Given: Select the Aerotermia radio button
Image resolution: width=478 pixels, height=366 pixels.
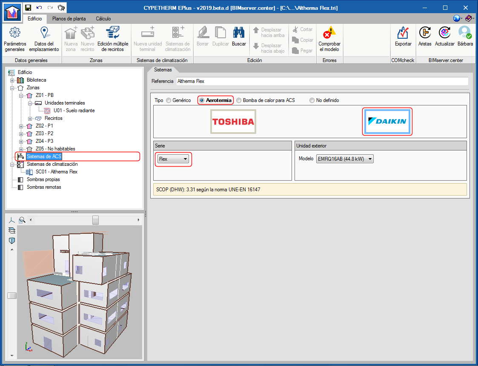Looking at the screenshot, I should tap(201, 100).
